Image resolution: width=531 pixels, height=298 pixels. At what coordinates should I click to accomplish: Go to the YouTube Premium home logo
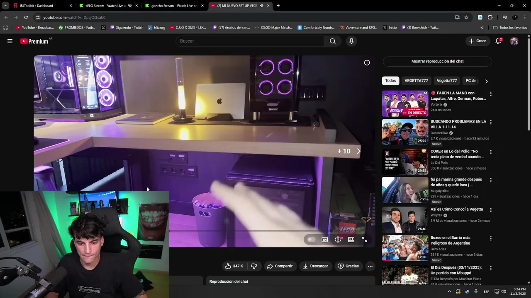[34, 41]
